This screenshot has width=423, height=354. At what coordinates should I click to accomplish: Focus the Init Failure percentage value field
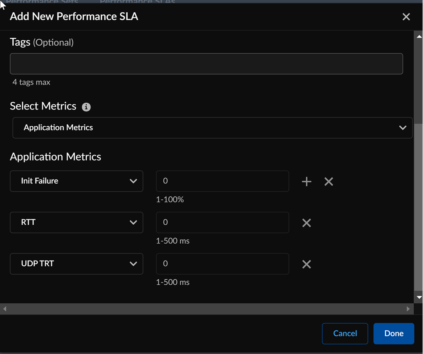pos(222,181)
